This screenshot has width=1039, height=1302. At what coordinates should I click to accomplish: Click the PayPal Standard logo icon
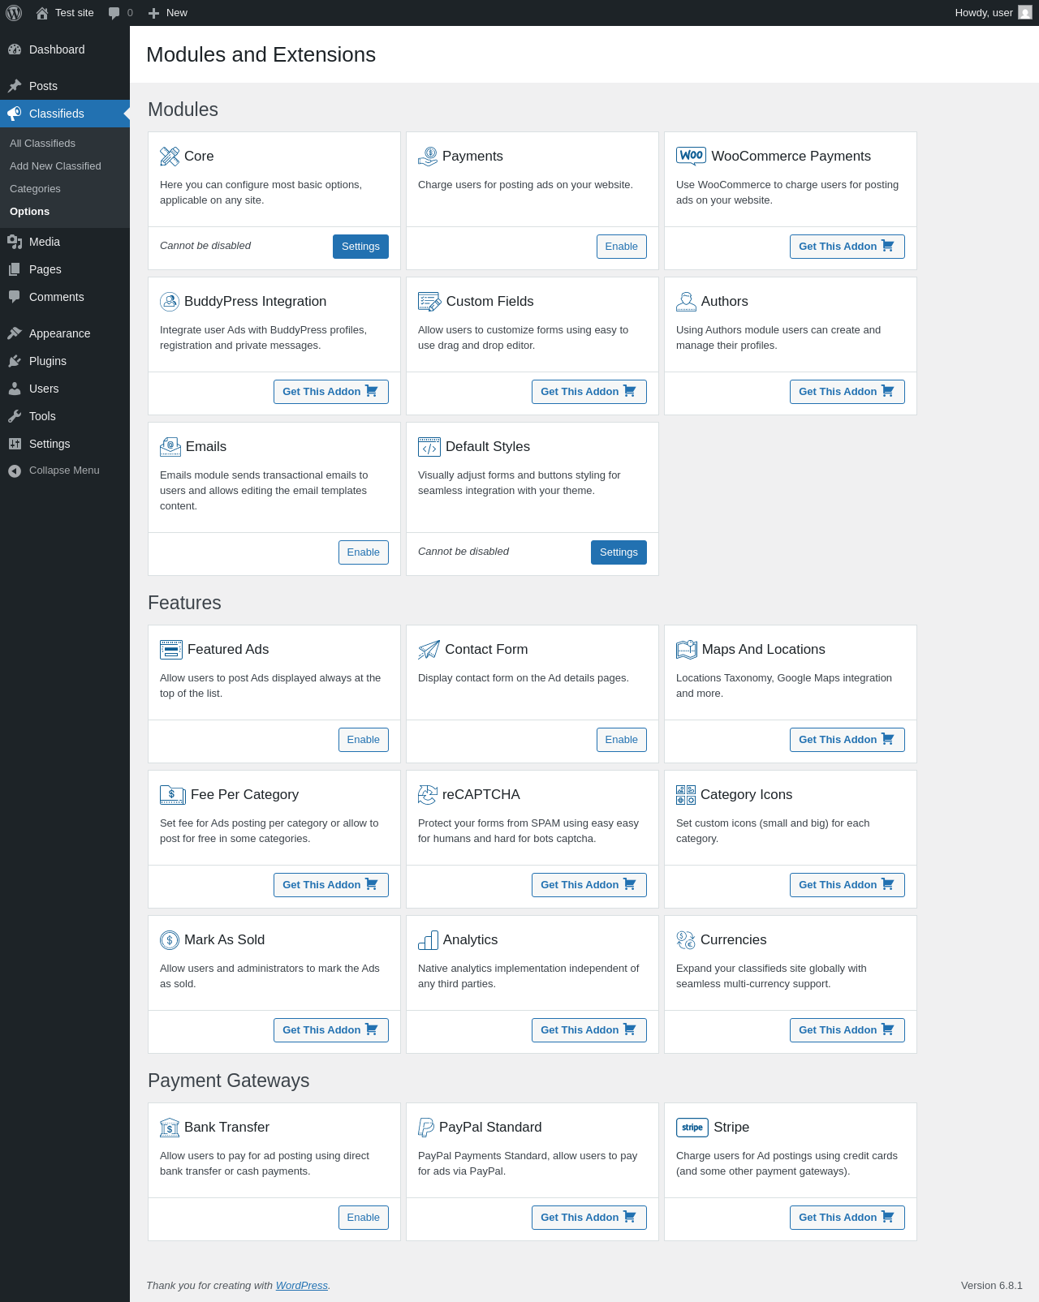(426, 1127)
